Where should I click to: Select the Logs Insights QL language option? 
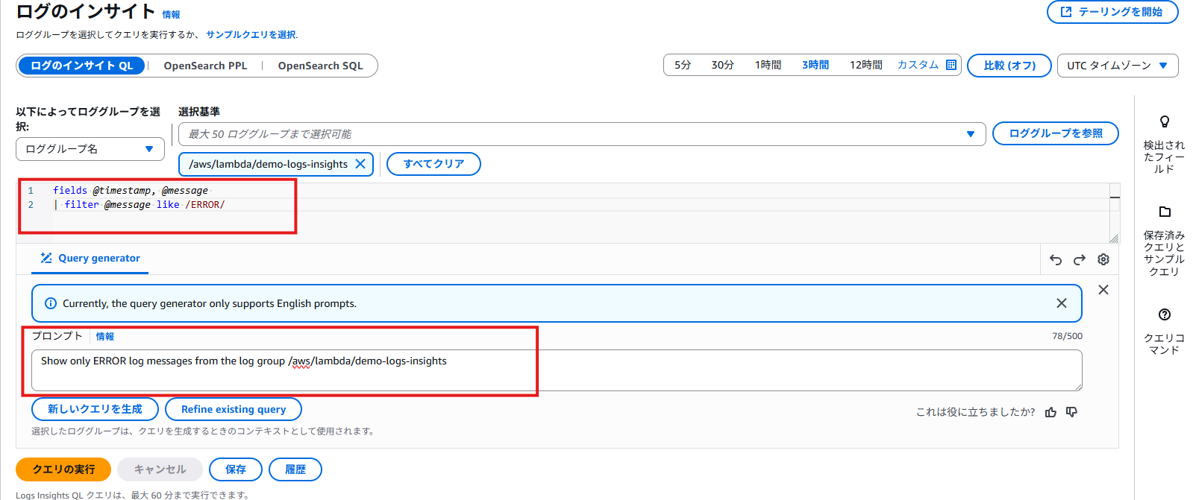click(x=82, y=66)
